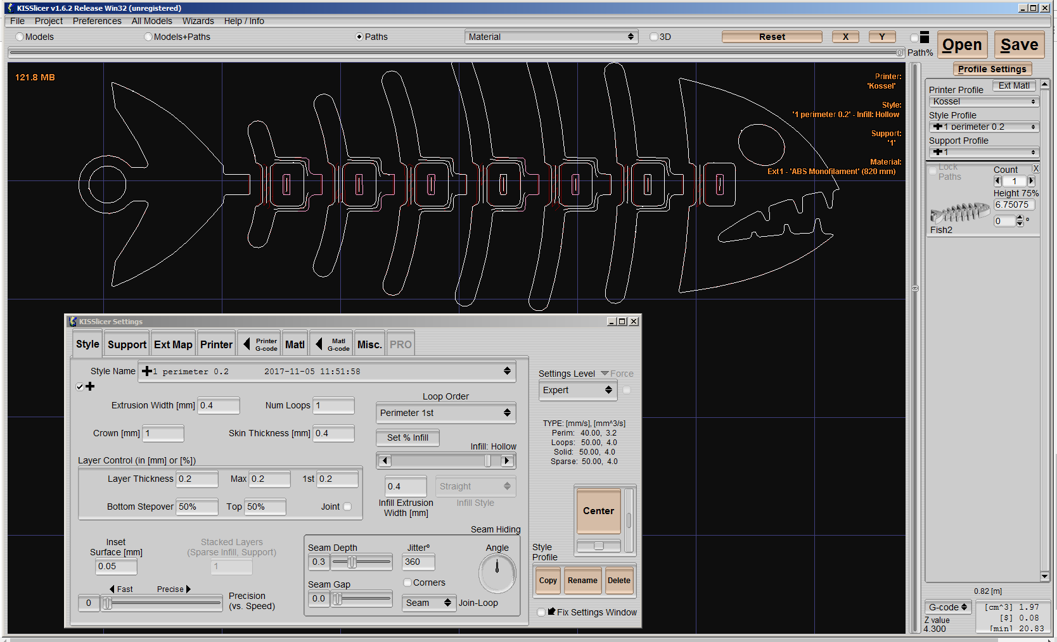The width and height of the screenshot is (1057, 642).
Task: Click the left arrow of the infill slider
Action: [x=385, y=461]
